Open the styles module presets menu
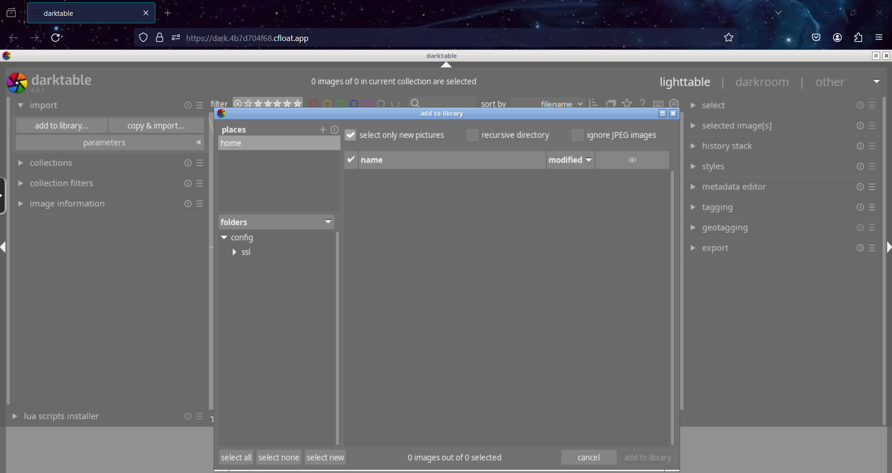 tap(872, 166)
